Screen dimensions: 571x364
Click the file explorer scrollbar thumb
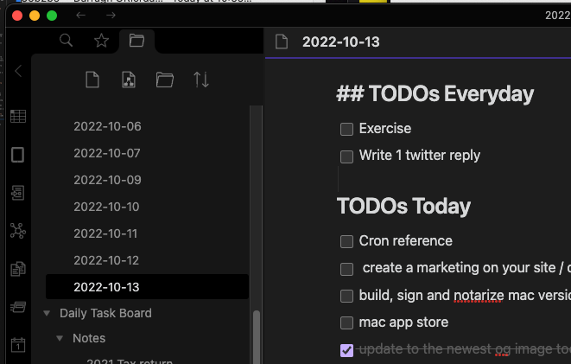[257, 337]
